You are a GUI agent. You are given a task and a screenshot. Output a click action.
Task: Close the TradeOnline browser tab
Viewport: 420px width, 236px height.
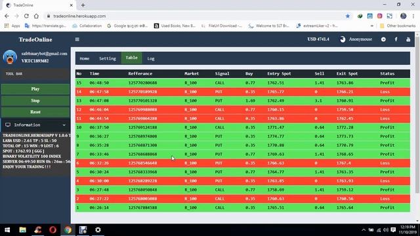click(72, 5)
